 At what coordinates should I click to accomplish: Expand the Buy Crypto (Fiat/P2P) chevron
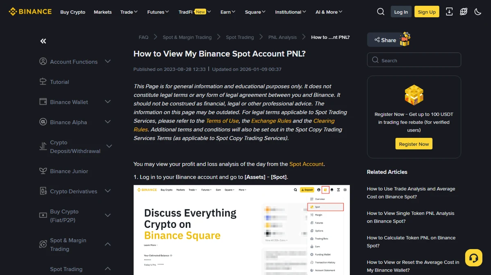pos(108,215)
